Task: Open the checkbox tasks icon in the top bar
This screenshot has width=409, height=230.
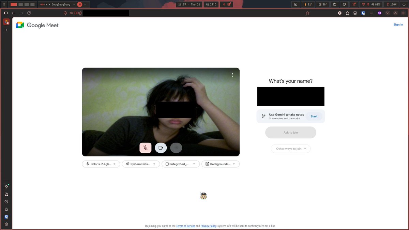Action: click(x=296, y=4)
